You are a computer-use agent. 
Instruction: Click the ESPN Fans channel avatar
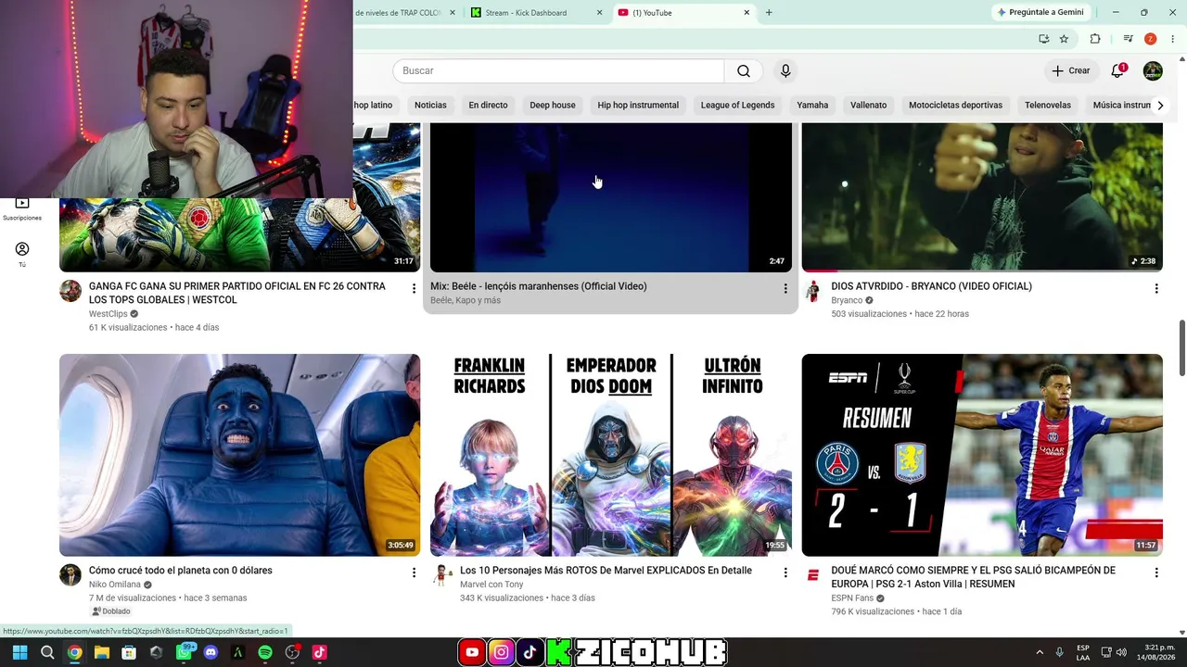[813, 575]
